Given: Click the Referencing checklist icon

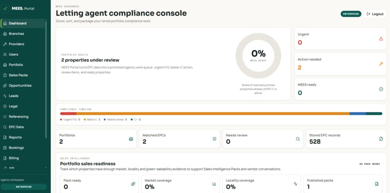Looking at the screenshot, I should [x=5, y=117].
